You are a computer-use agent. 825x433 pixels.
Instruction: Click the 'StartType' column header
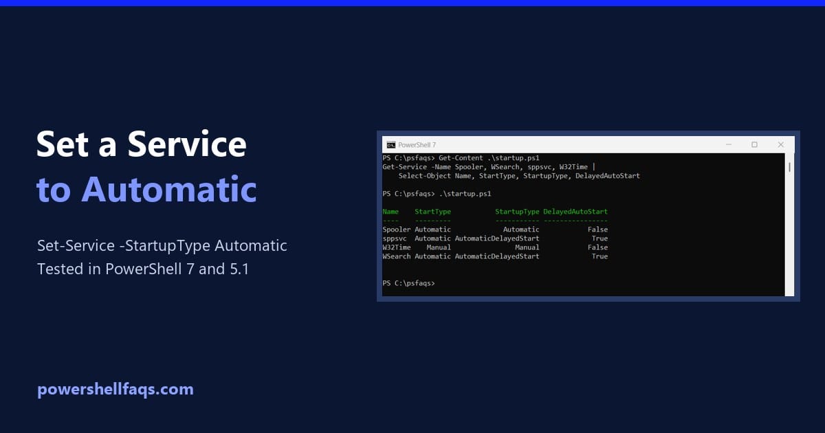[x=432, y=212]
